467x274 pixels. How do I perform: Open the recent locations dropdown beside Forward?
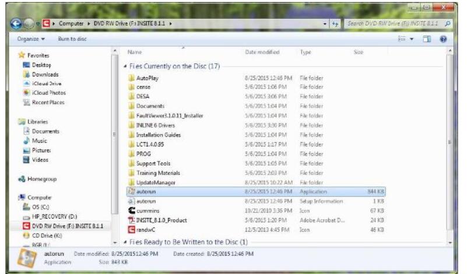[38, 24]
